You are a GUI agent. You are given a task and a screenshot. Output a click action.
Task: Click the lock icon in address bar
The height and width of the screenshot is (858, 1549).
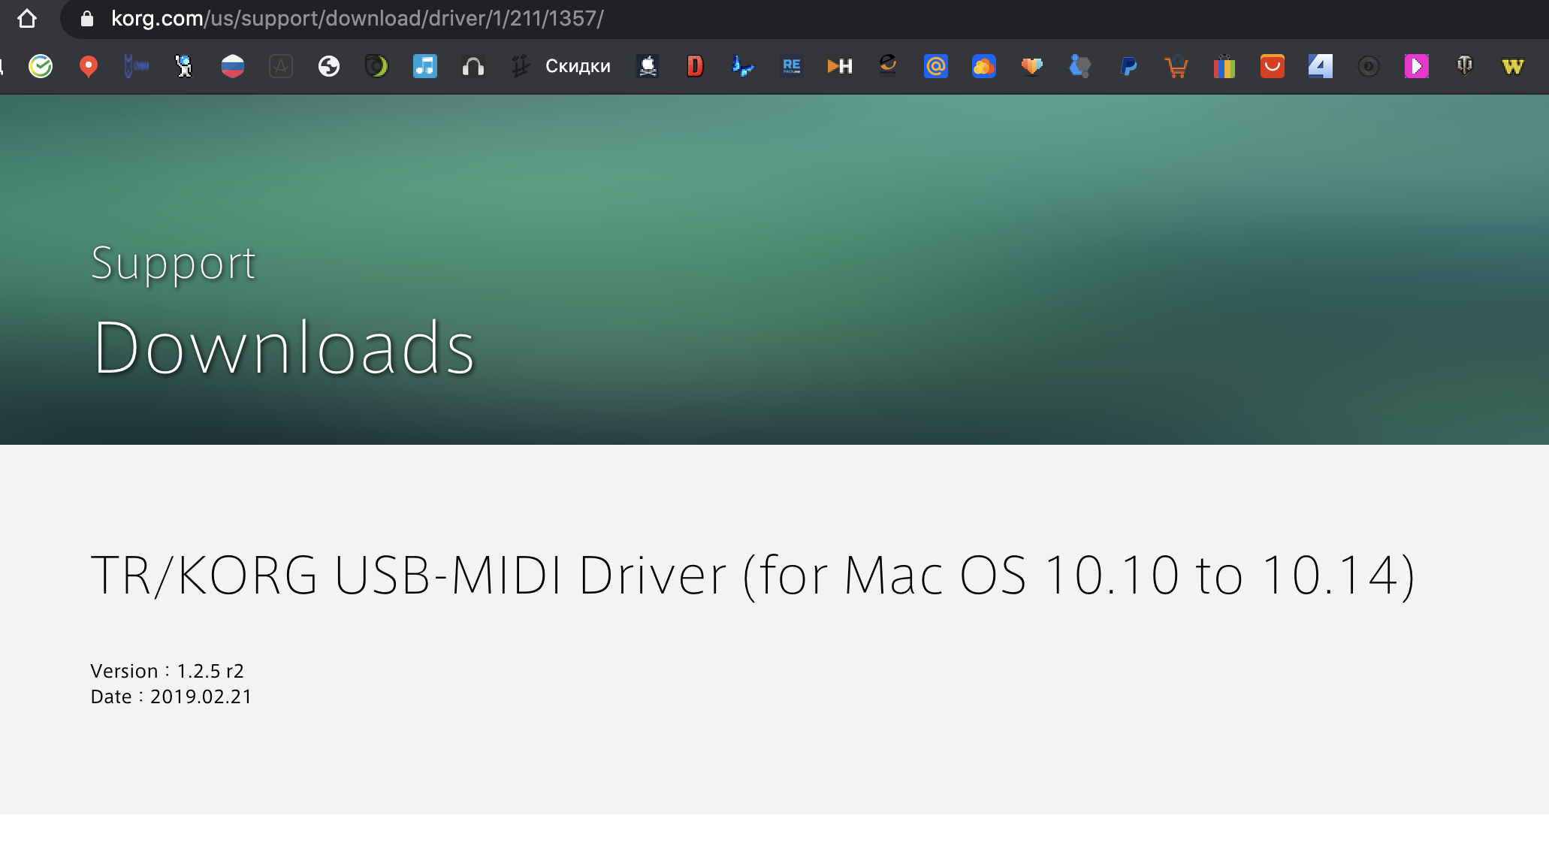click(86, 19)
